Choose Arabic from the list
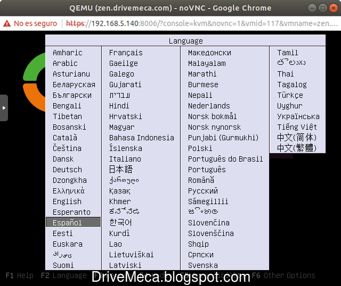Screen dimensions: 341x286 pyautogui.click(x=65, y=63)
